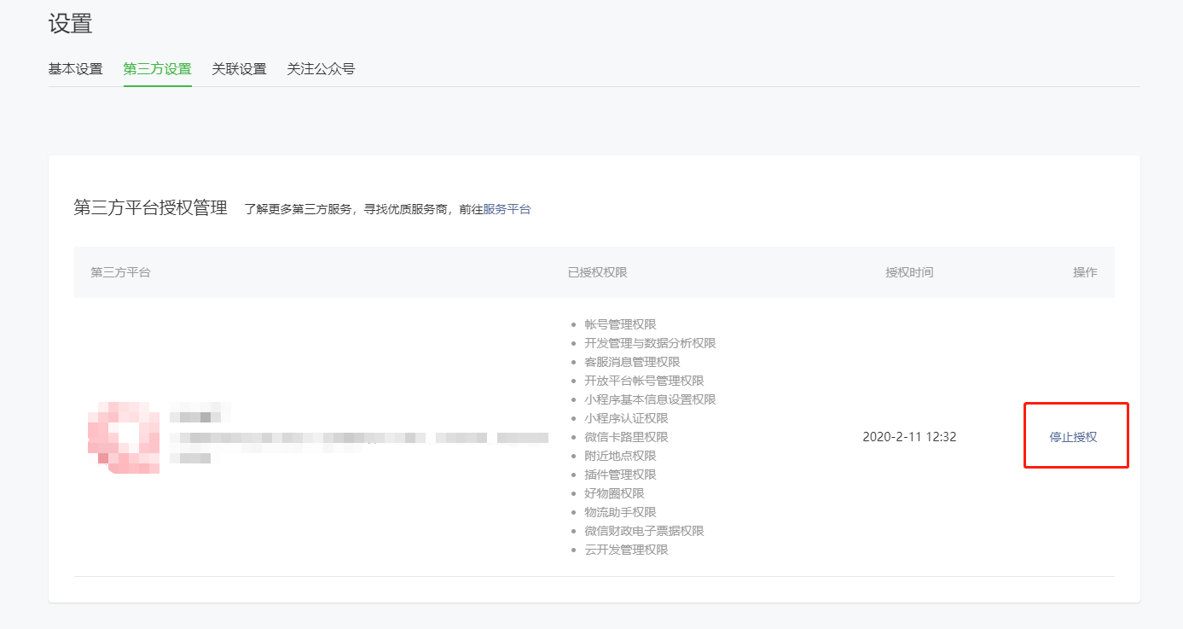Click the 云开发管理权限 permission
The width and height of the screenshot is (1183, 629).
(626, 550)
